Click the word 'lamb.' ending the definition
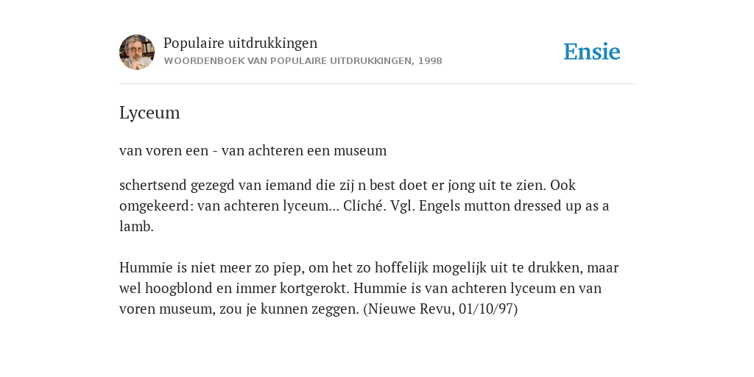Screen dimensions: 754x377 coord(136,226)
